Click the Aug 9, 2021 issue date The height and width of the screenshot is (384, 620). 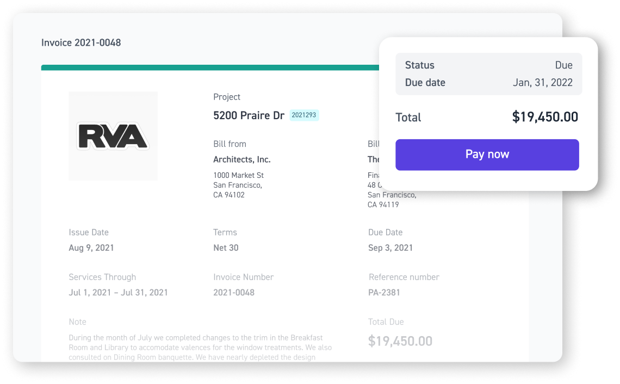pos(91,247)
